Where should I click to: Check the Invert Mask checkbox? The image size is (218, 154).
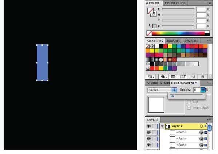(x=189, y=108)
